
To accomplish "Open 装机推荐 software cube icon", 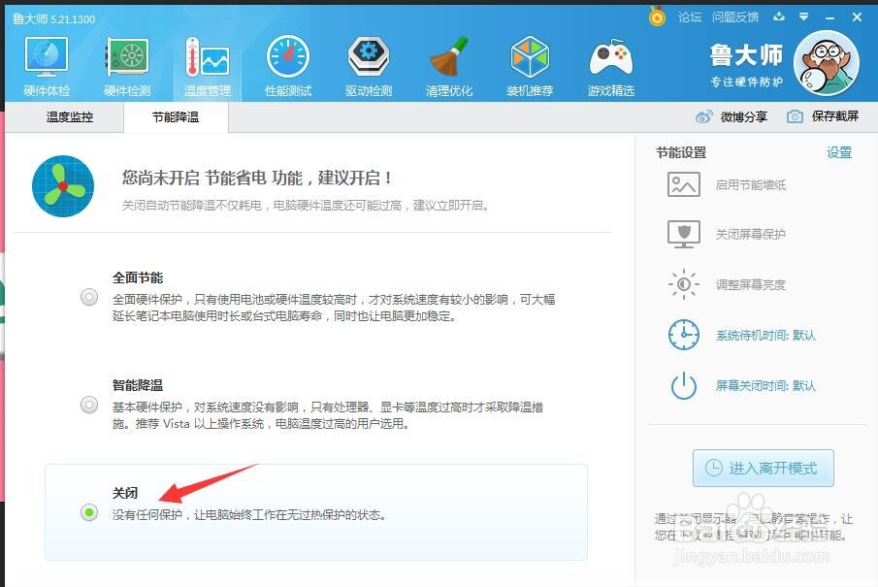I will (x=530, y=56).
